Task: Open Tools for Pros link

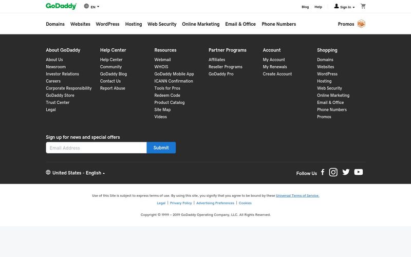Action: 167,88
